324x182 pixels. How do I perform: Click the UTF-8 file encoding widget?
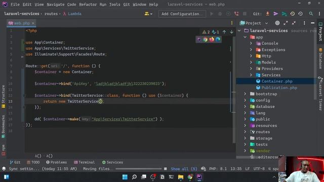259,169
